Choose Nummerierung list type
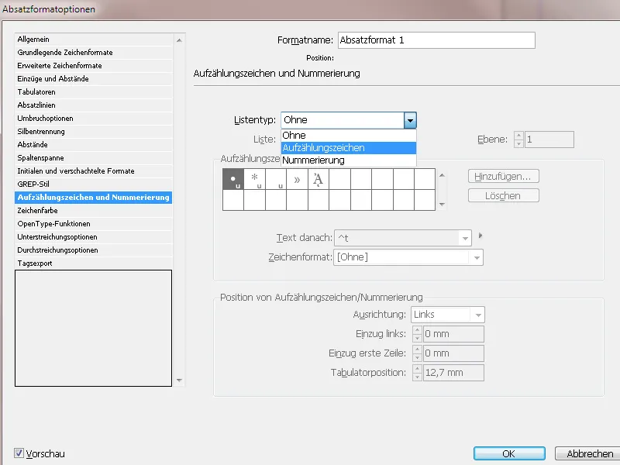 tap(348, 160)
